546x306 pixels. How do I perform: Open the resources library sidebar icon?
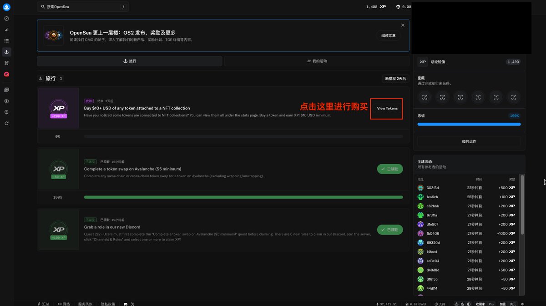tap(6, 90)
